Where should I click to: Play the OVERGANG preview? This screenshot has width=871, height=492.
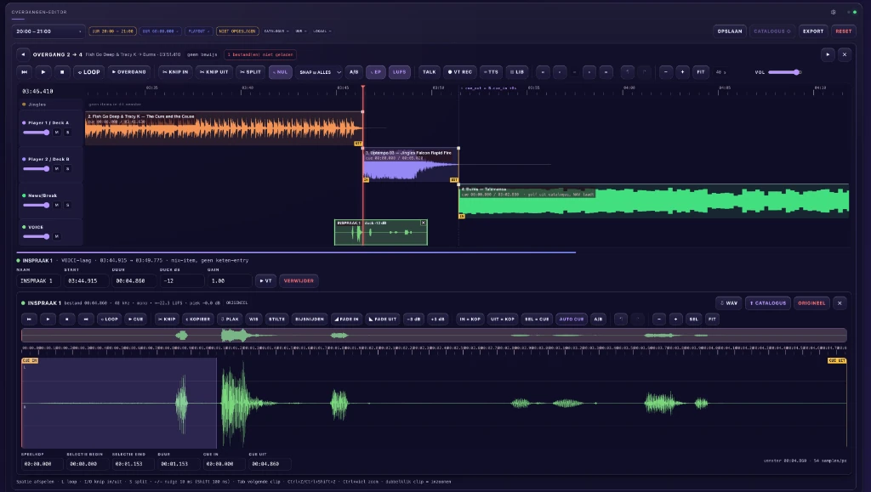(129, 72)
